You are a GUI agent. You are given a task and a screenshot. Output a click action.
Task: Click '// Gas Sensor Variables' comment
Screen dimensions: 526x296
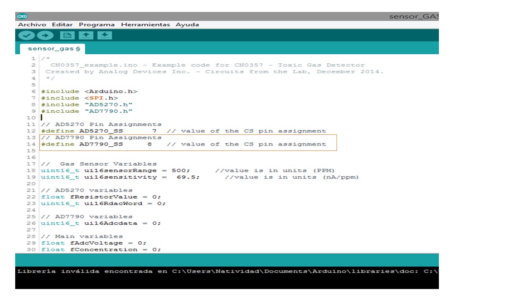[99, 164]
